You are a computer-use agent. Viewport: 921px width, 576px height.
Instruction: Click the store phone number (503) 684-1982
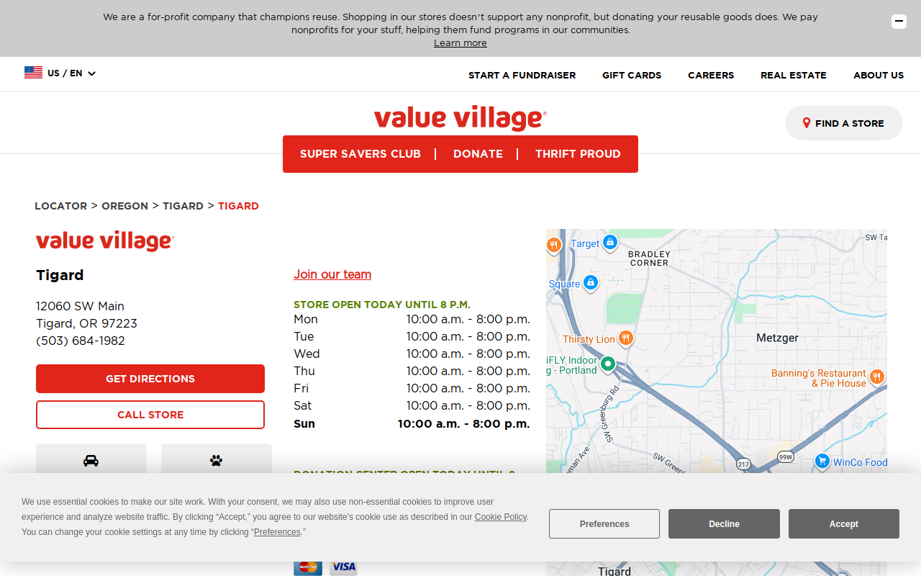click(x=81, y=341)
